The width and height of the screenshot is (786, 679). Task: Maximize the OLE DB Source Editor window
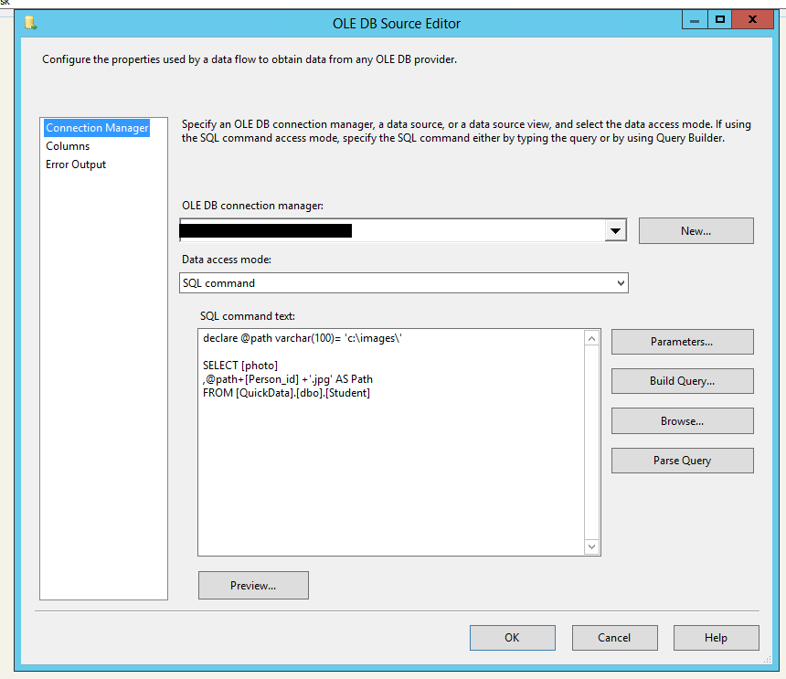[720, 20]
